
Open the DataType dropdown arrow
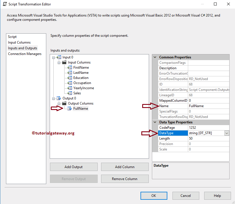pos(227,133)
